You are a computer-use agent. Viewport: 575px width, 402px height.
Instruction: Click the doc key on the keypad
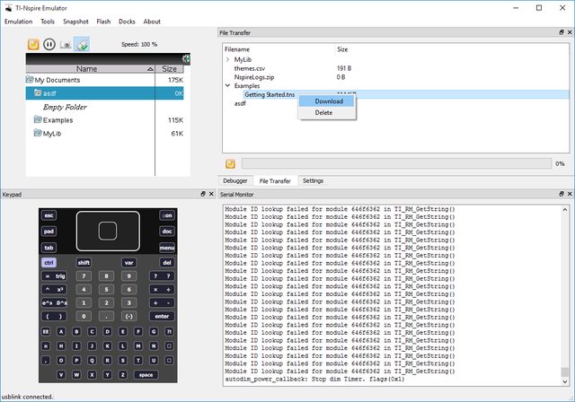(167, 232)
